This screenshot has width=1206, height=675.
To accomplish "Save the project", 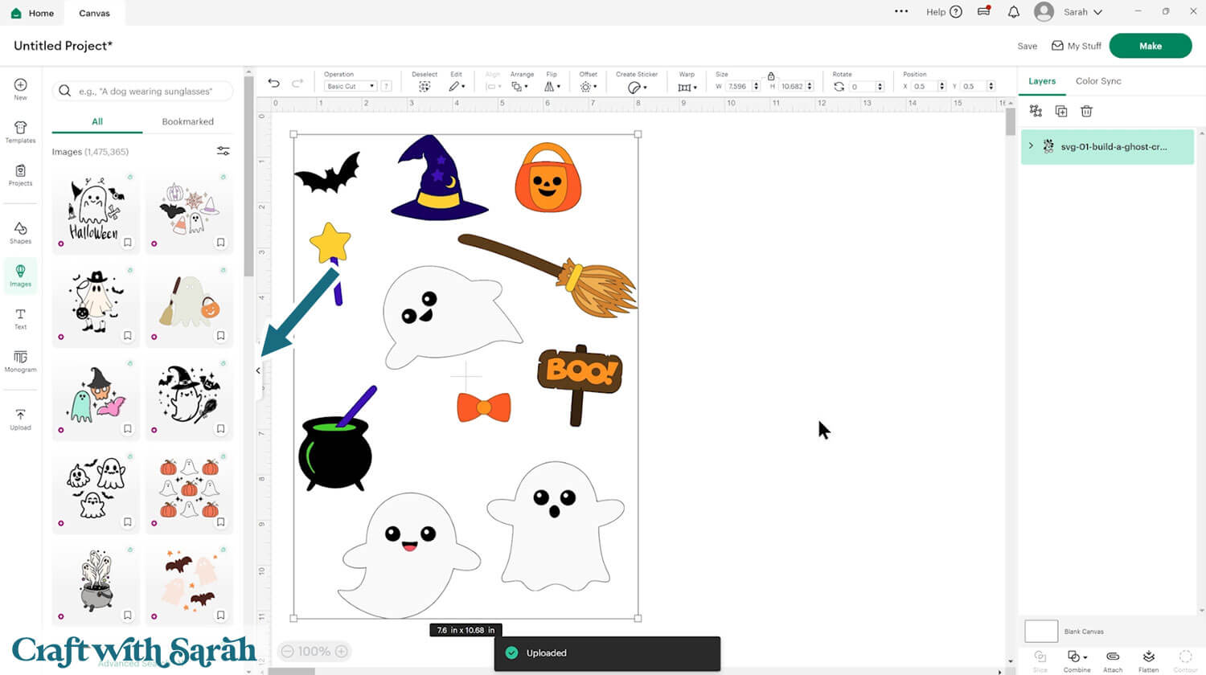I will (1027, 46).
